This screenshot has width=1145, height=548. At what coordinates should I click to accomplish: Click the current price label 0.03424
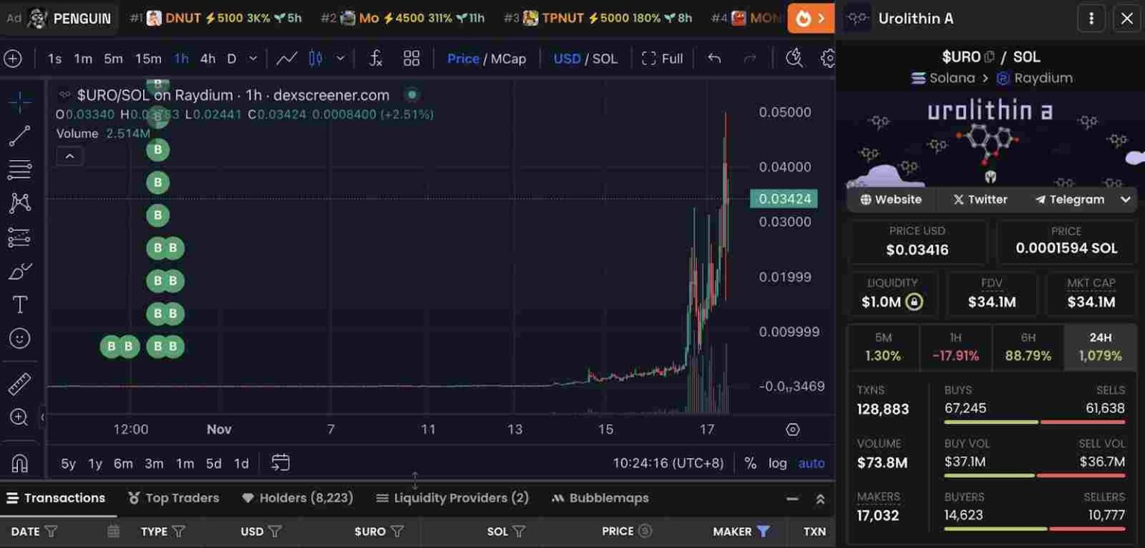784,198
